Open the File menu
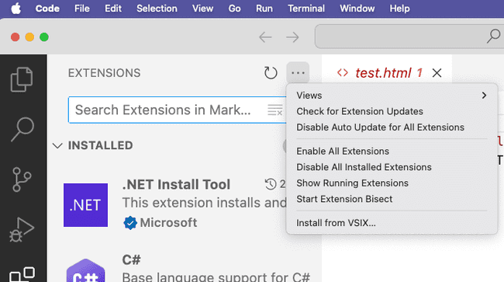This screenshot has height=282, width=504. point(82,9)
